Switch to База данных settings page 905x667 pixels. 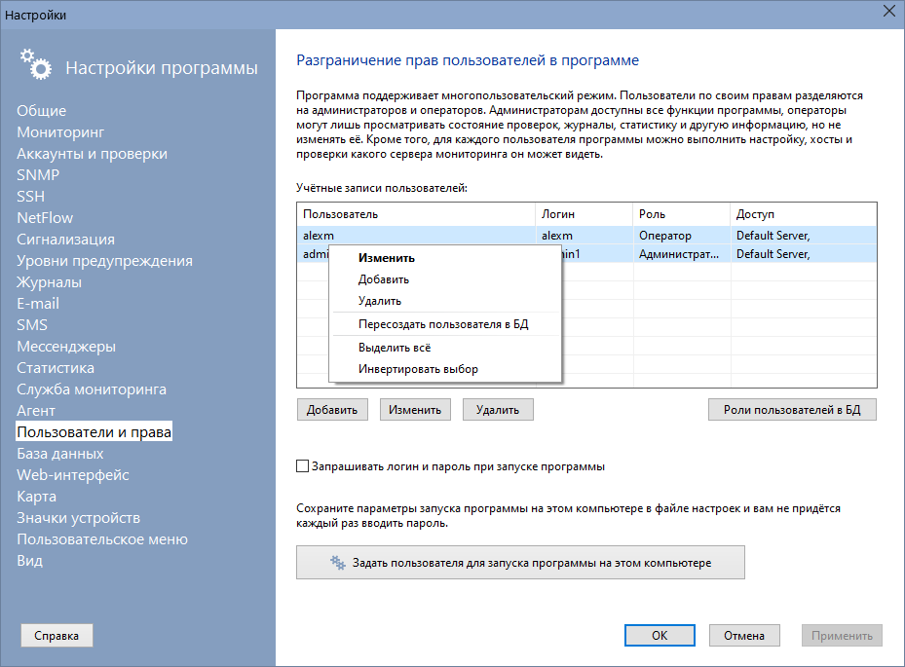(59, 454)
